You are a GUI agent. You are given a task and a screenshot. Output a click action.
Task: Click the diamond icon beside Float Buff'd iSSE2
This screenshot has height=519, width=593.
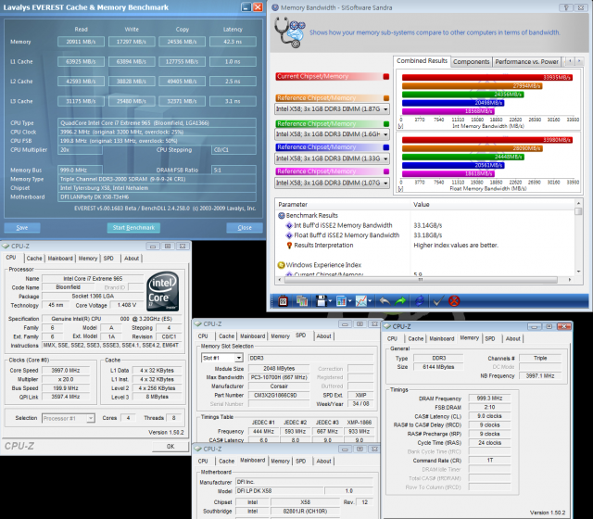[x=289, y=235]
